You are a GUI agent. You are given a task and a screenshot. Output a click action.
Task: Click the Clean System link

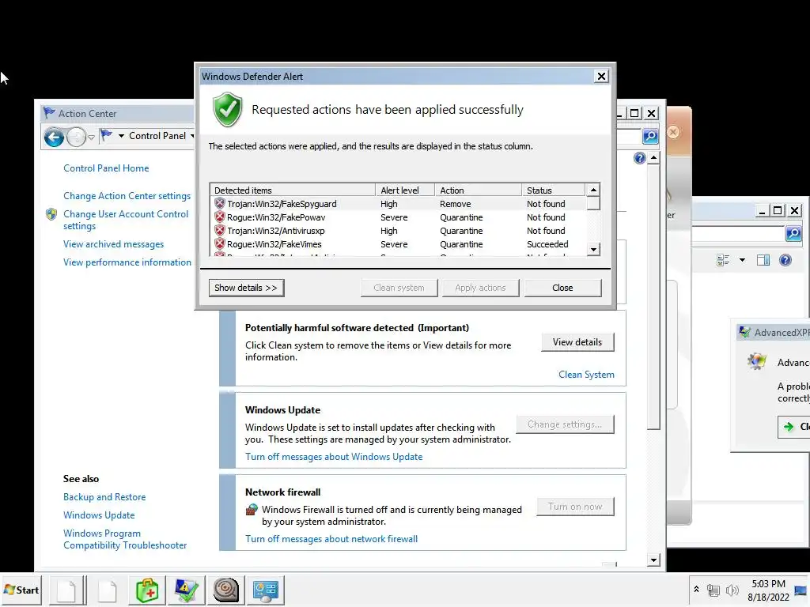pyautogui.click(x=586, y=375)
